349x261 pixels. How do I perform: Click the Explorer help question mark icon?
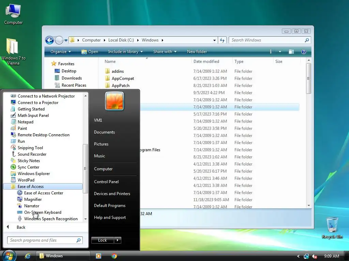(303, 52)
